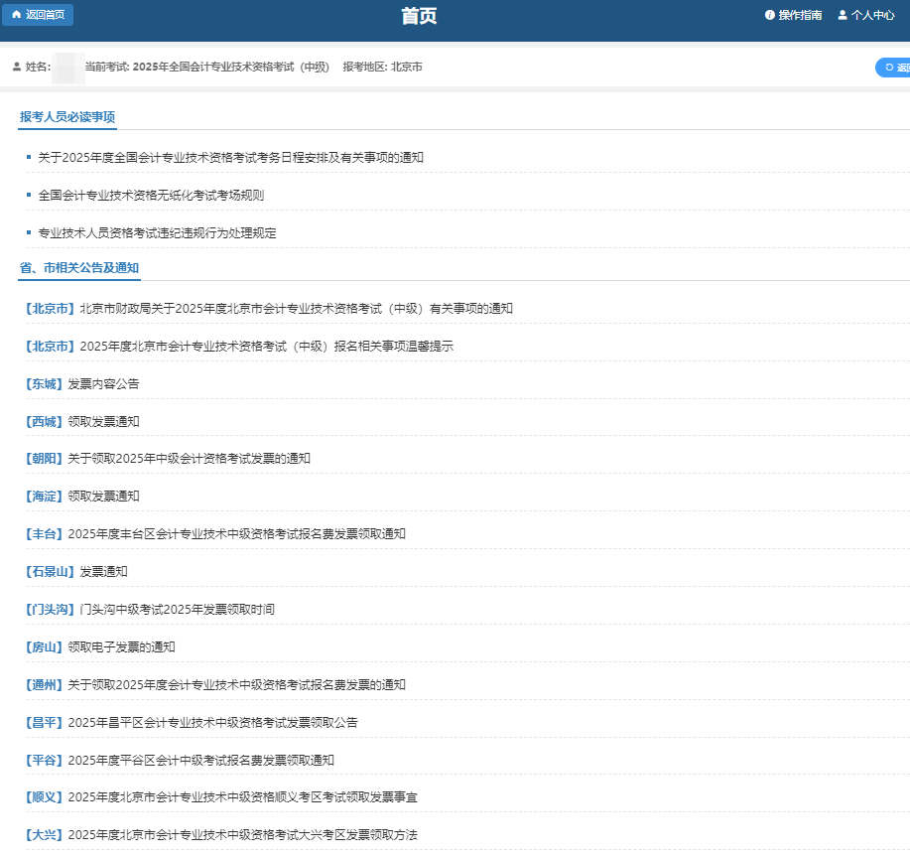Open 大兴考区发票领取方法 notice

pyautogui.click(x=242, y=834)
